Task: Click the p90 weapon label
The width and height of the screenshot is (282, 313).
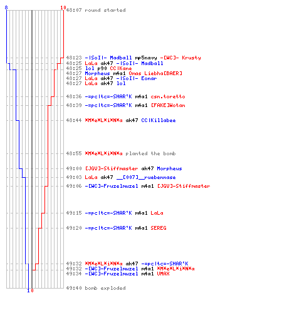Action: tap(102, 68)
